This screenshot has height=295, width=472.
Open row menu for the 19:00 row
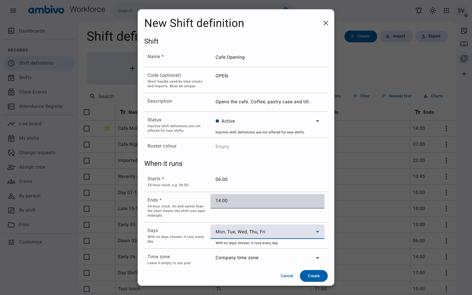(446, 208)
